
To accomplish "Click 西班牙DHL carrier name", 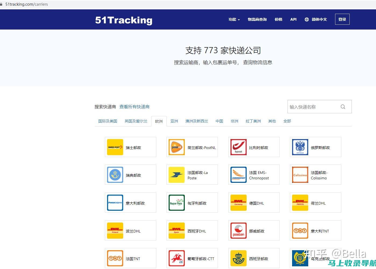I will 197,231.
